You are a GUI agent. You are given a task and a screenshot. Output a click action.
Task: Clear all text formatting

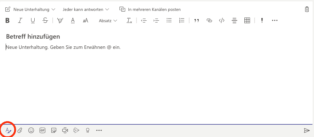pyautogui.click(x=129, y=20)
